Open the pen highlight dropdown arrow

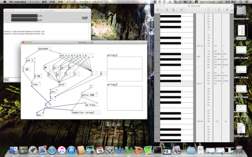[212, 10]
